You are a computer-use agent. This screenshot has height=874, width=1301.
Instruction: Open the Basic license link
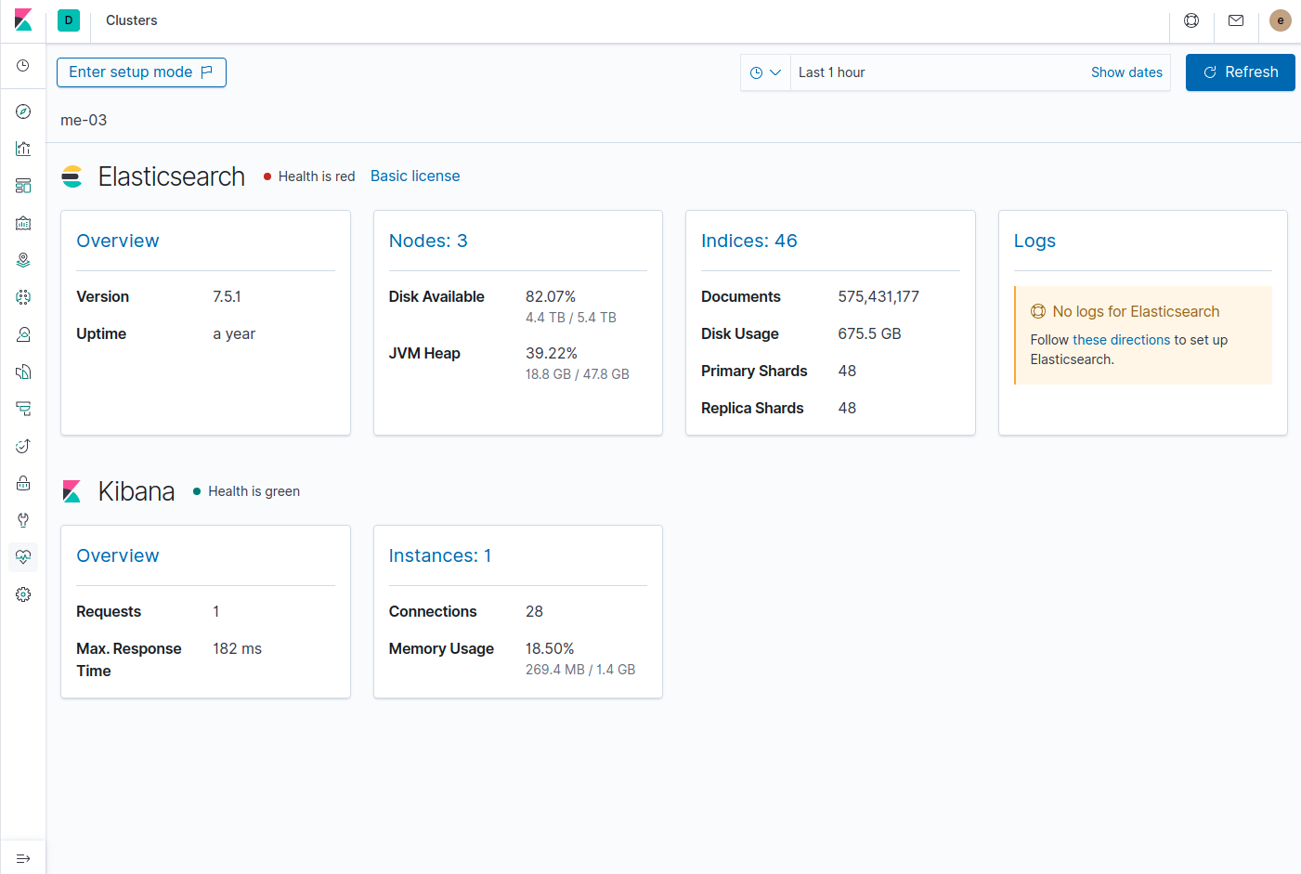(x=415, y=176)
